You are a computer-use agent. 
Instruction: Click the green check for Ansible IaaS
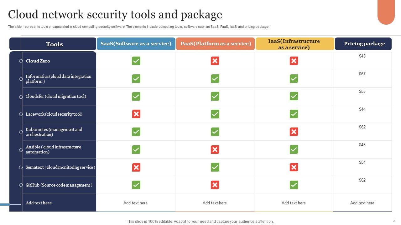(x=294, y=150)
